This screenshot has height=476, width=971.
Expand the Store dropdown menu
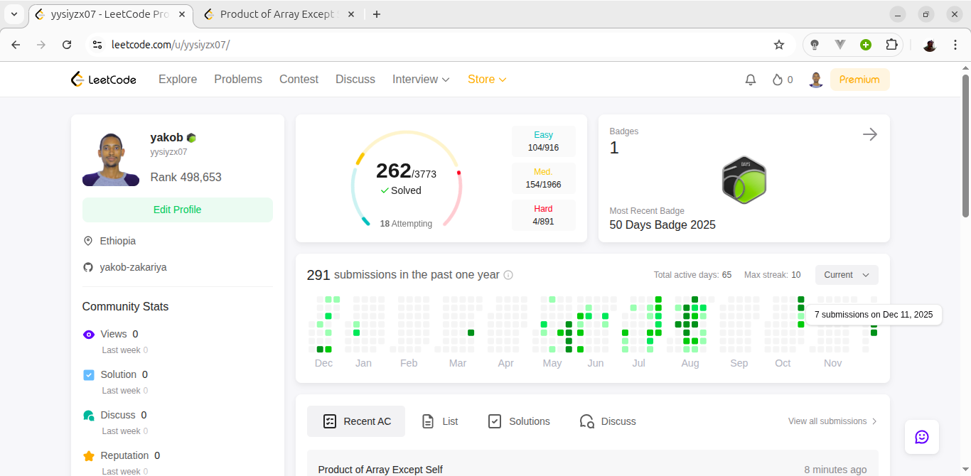pyautogui.click(x=487, y=80)
